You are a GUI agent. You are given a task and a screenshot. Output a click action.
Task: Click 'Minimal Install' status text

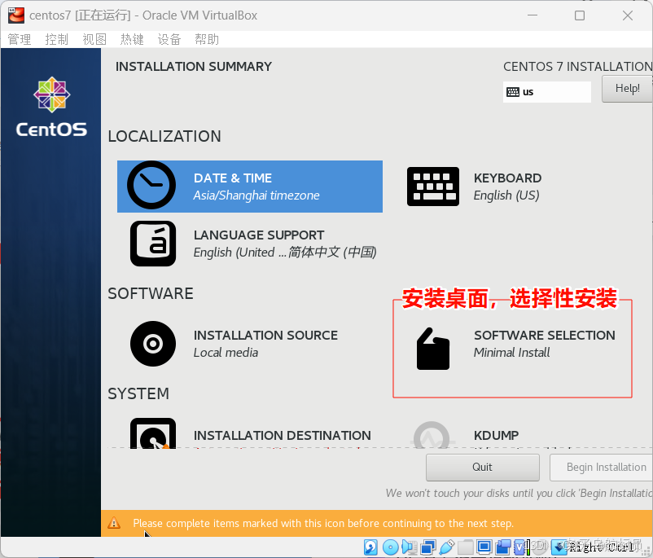[x=512, y=353]
